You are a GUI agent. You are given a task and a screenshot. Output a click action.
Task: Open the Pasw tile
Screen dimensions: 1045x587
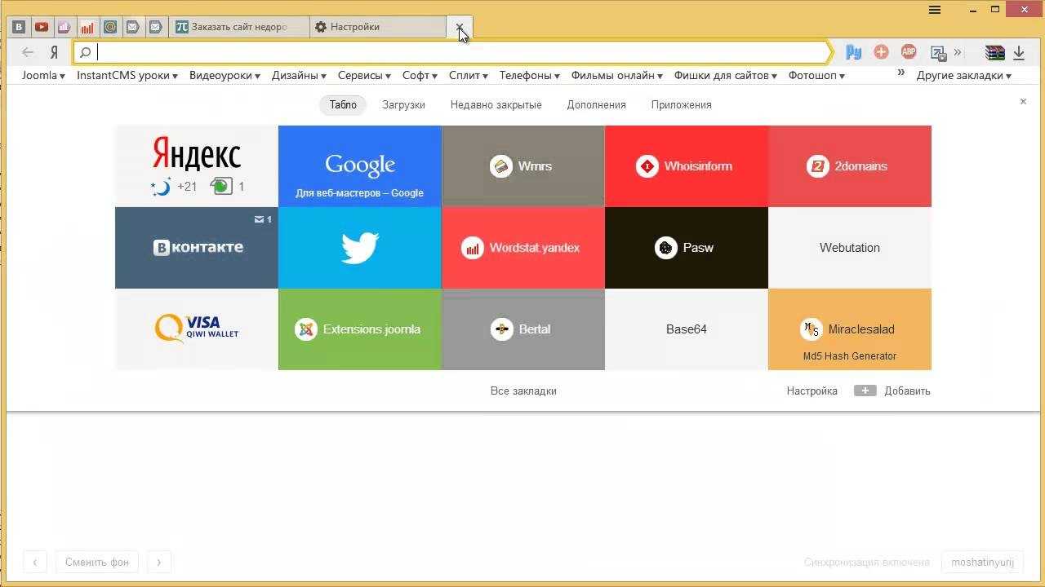coord(687,248)
